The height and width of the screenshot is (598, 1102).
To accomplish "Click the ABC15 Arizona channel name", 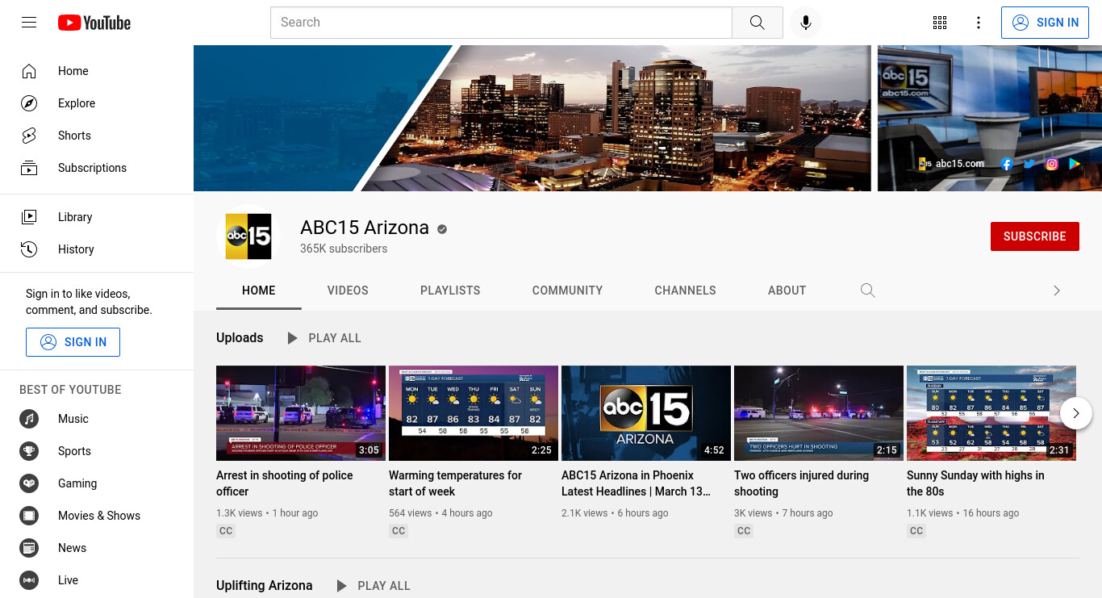I will pos(365,228).
